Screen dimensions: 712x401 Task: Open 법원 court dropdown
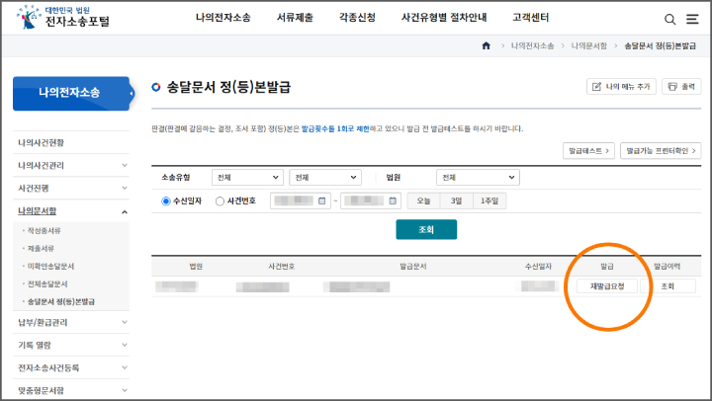[x=478, y=178]
